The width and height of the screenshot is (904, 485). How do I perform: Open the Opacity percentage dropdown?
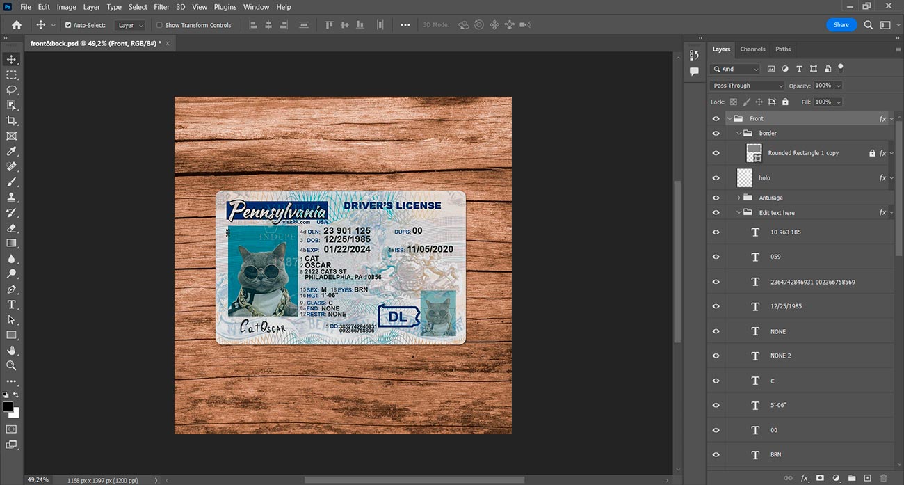838,86
